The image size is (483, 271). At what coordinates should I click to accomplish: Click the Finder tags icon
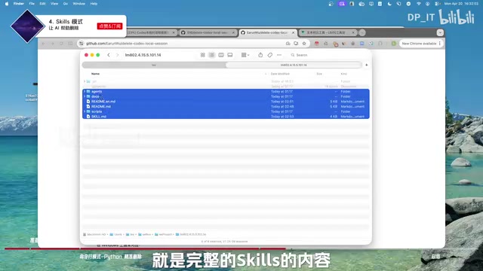(270, 55)
